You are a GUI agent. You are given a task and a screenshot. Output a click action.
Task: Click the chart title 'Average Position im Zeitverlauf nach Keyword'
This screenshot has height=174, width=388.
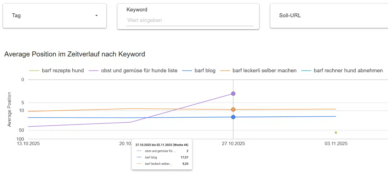[x=74, y=54]
